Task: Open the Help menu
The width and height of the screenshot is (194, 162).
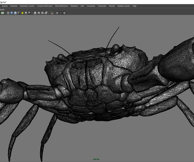Action: (x=135, y=6)
